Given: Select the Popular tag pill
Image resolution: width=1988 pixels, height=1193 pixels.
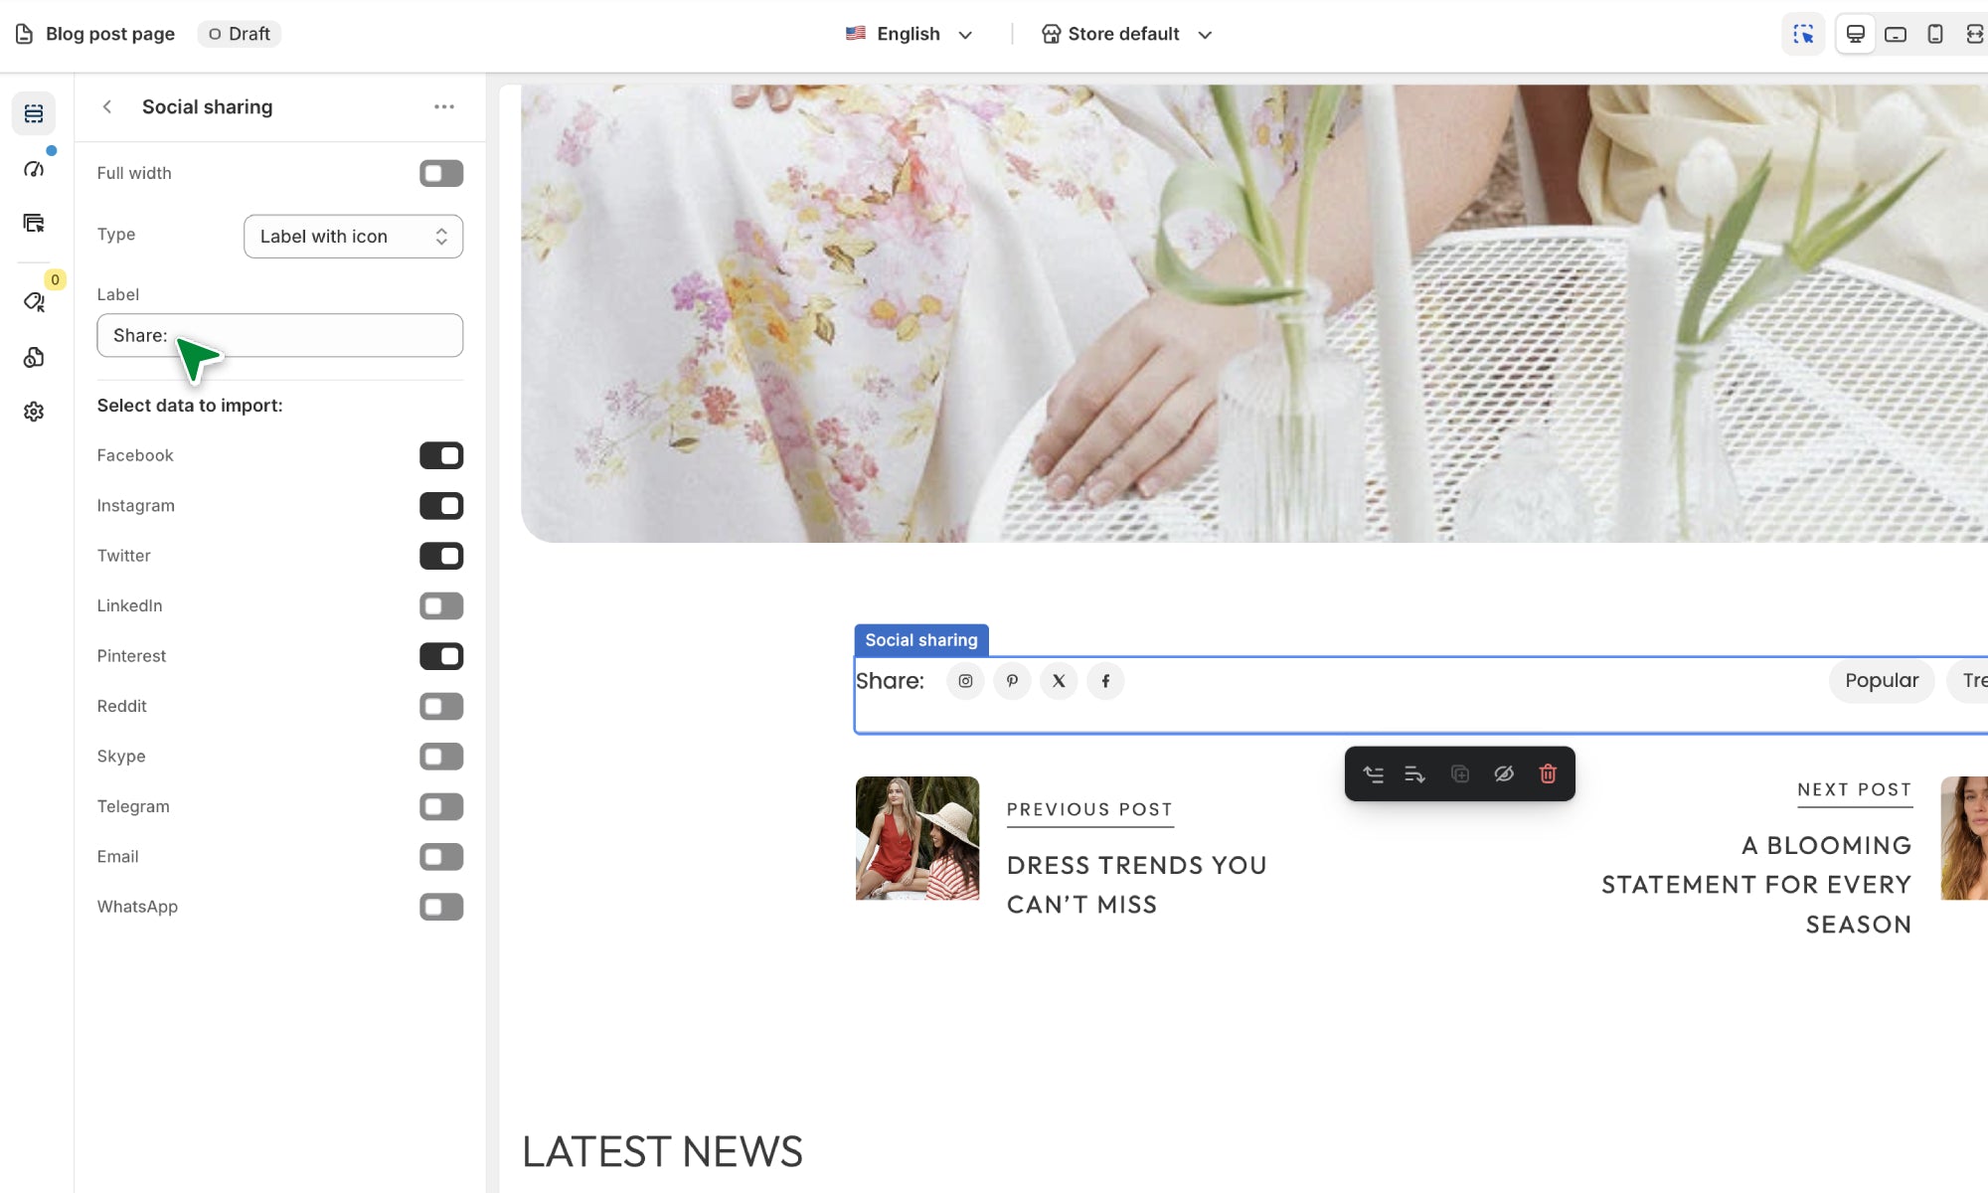Looking at the screenshot, I should click(x=1881, y=681).
